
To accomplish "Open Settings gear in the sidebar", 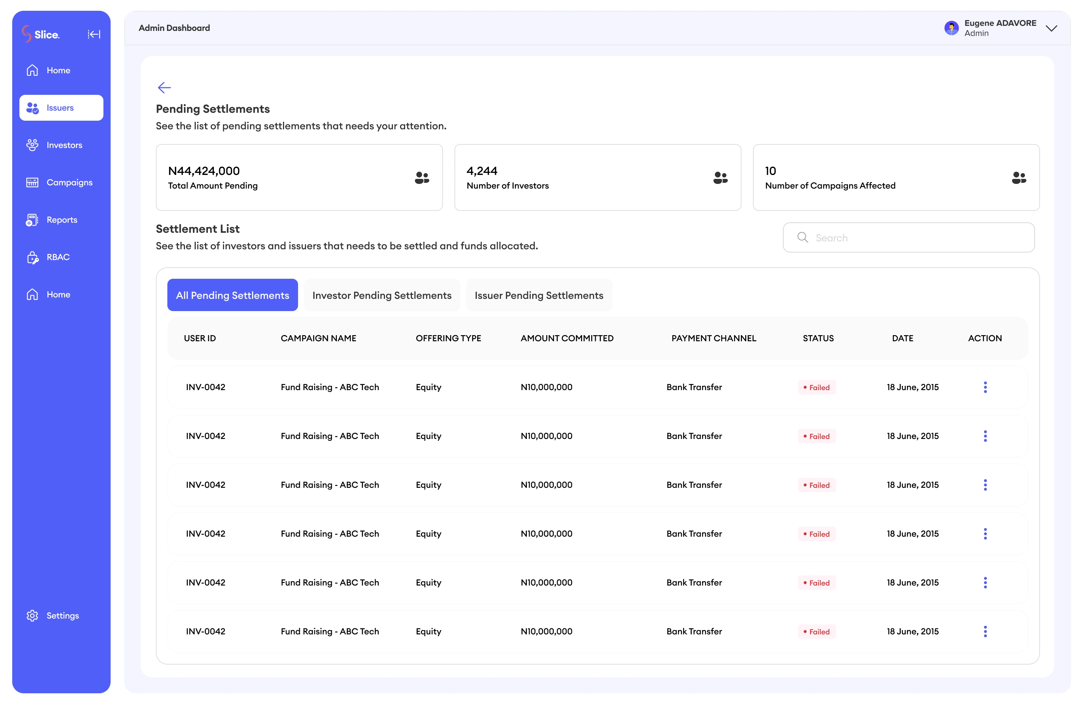I will (x=32, y=616).
